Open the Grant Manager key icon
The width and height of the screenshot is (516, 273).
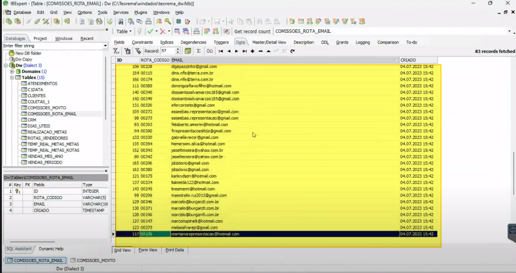pyautogui.click(x=168, y=21)
